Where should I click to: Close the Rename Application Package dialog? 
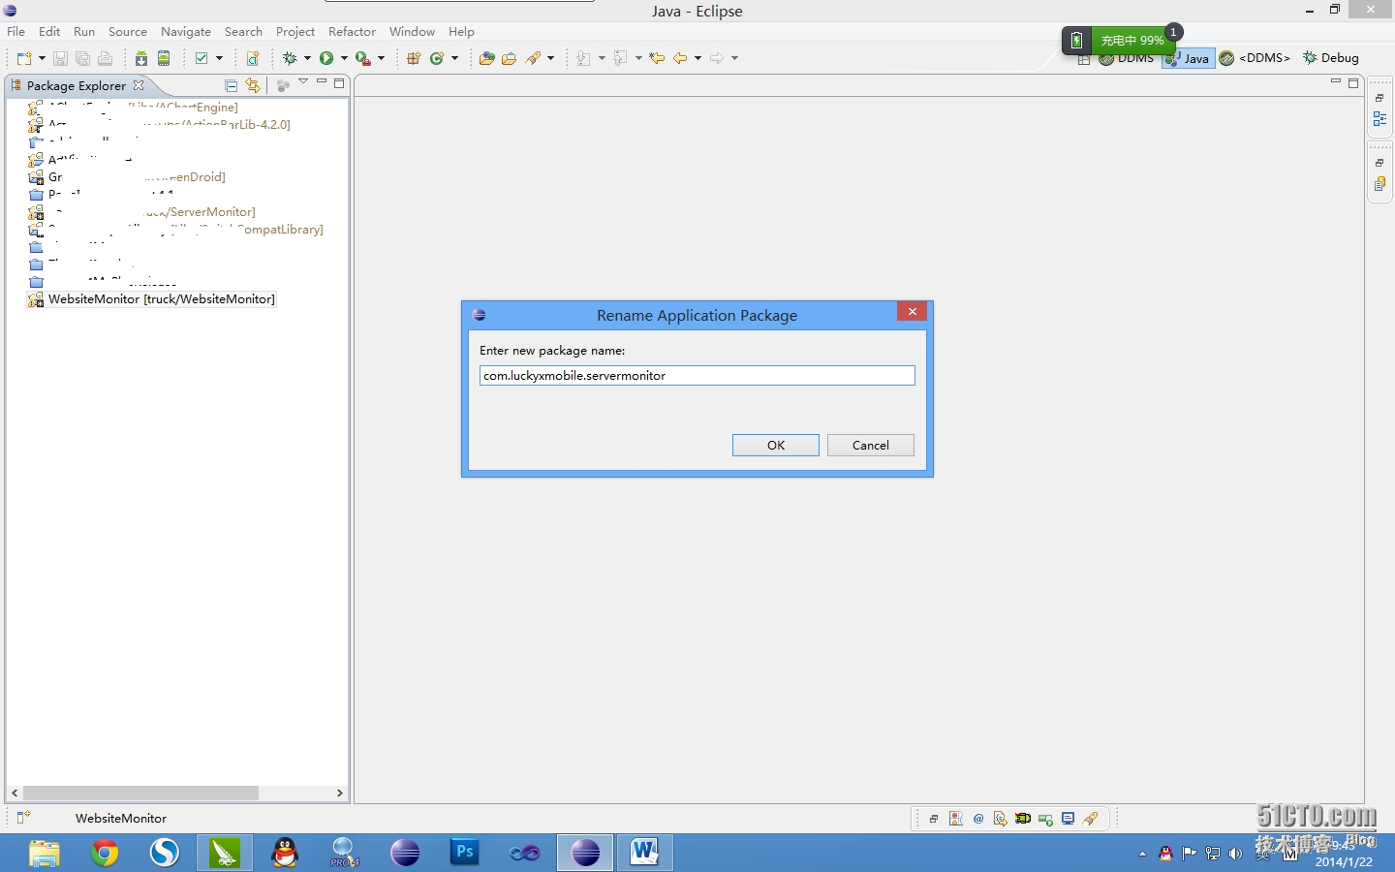(x=913, y=311)
